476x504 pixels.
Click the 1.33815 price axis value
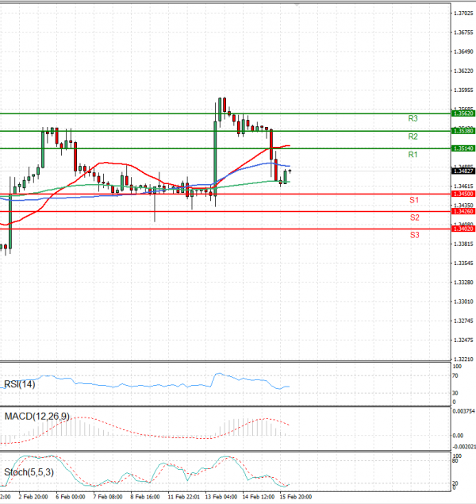pos(463,244)
